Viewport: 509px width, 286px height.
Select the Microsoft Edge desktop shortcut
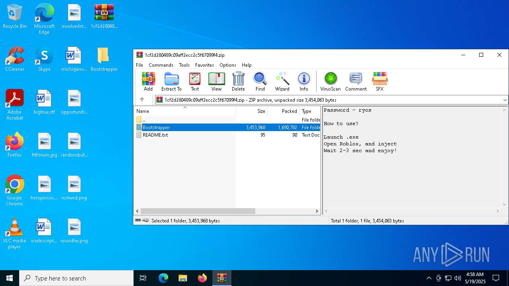[44, 19]
